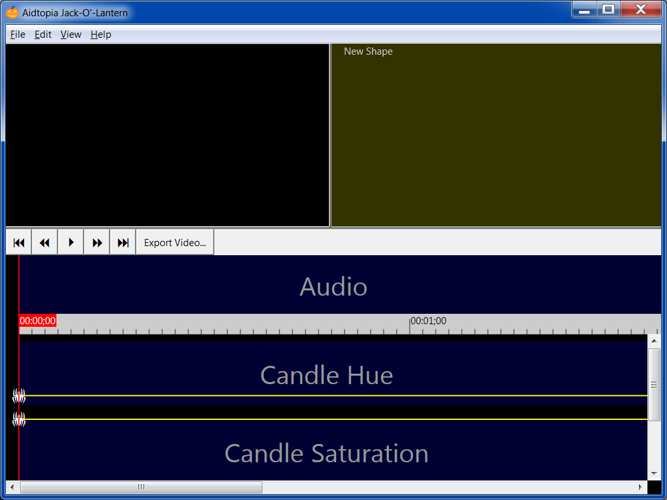
Task: Close the Jack-O'-Lantern window
Action: [x=641, y=9]
